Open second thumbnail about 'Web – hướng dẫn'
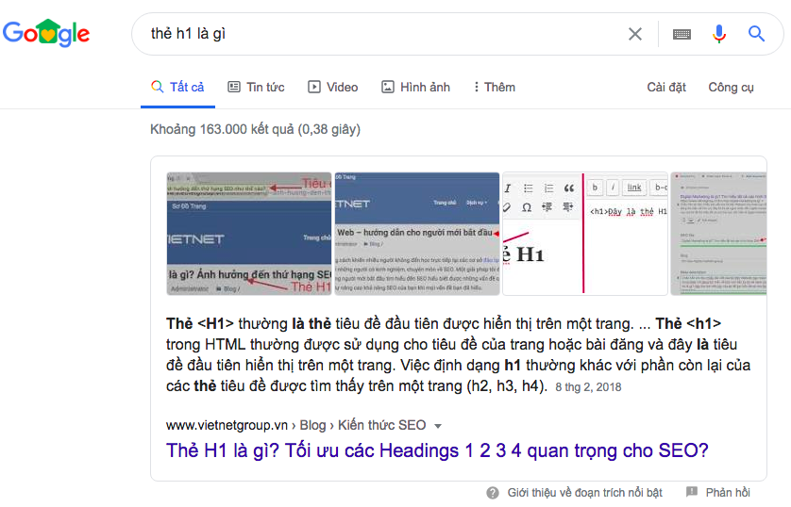 (417, 234)
